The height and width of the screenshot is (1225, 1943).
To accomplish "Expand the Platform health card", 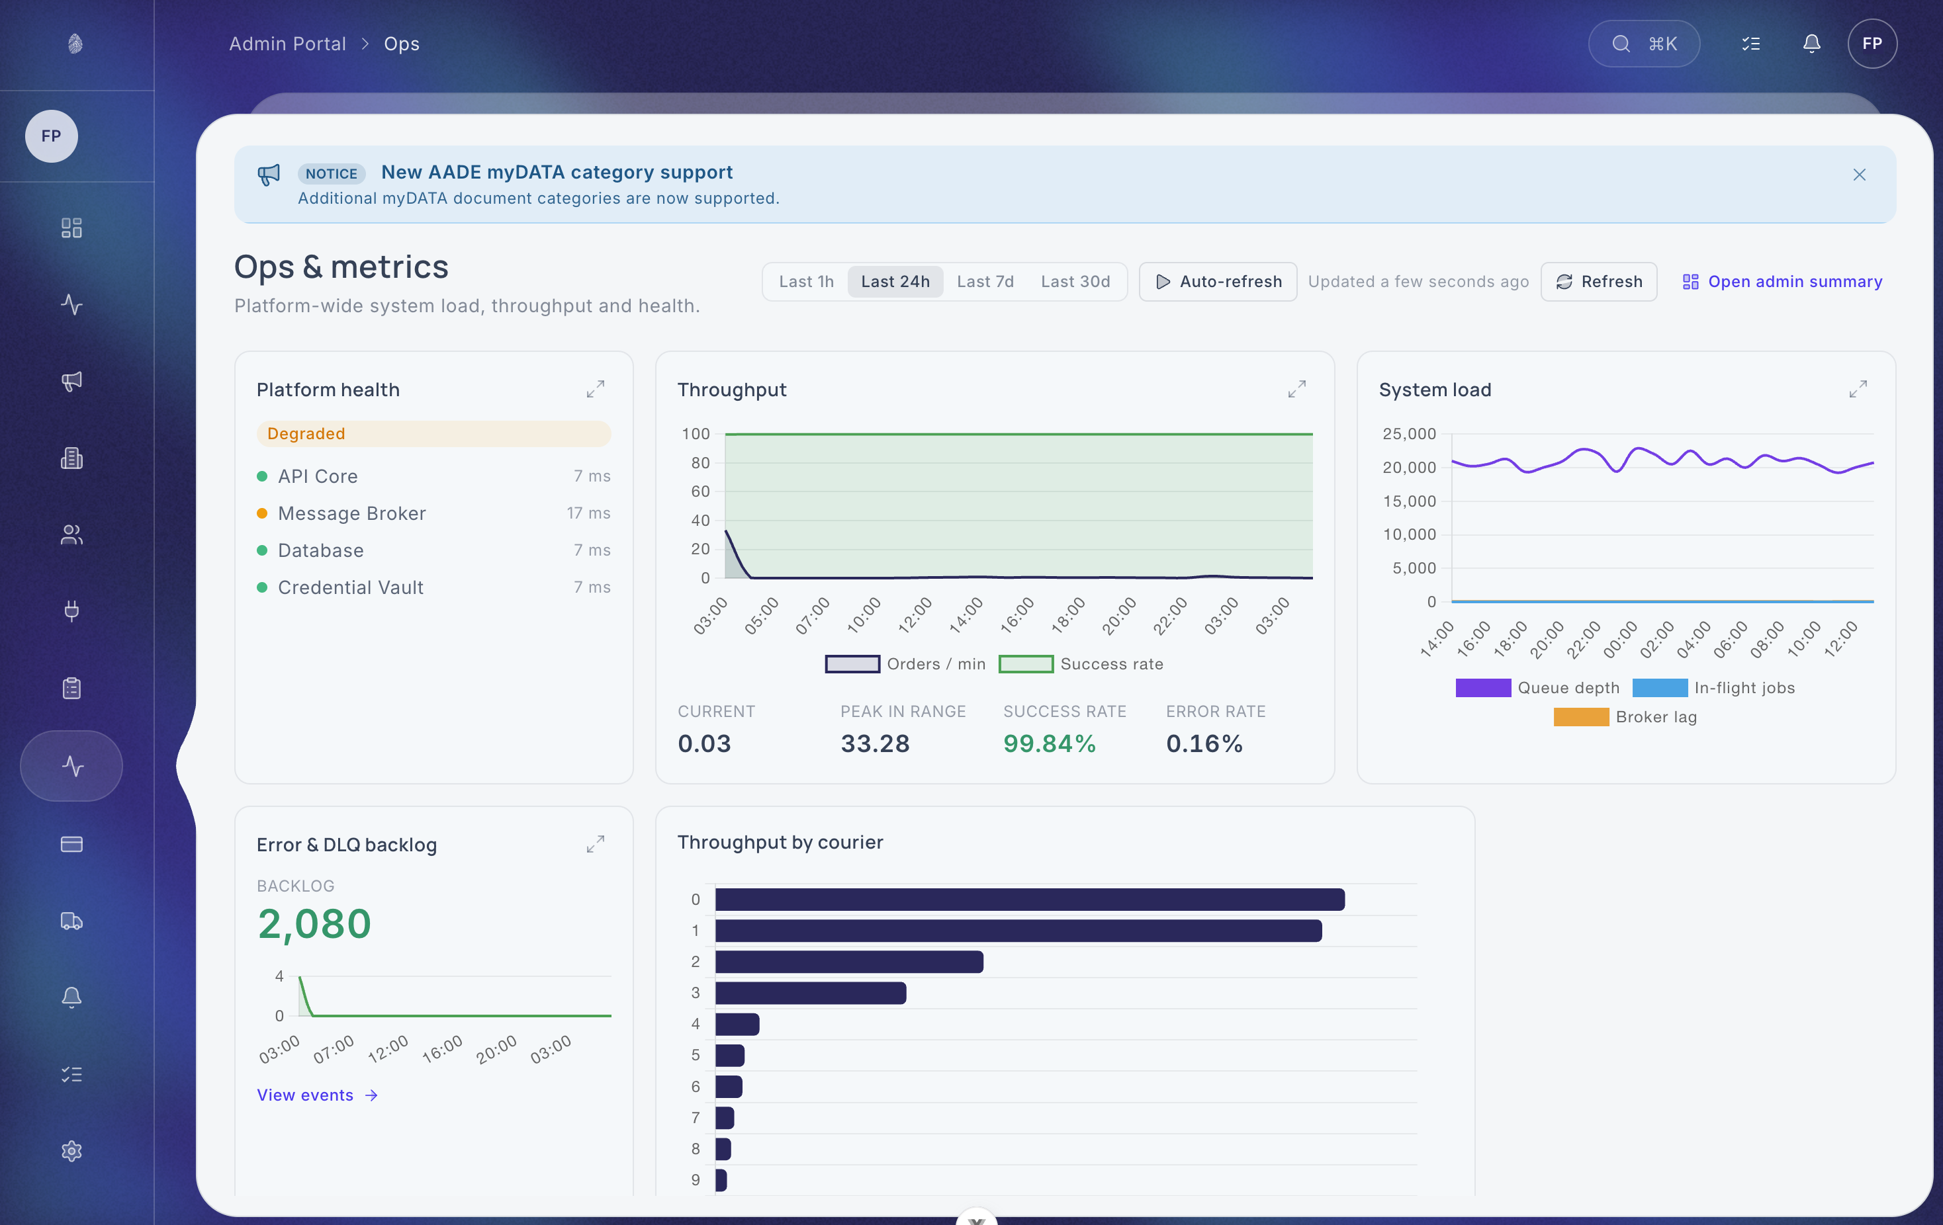I will click(x=596, y=390).
